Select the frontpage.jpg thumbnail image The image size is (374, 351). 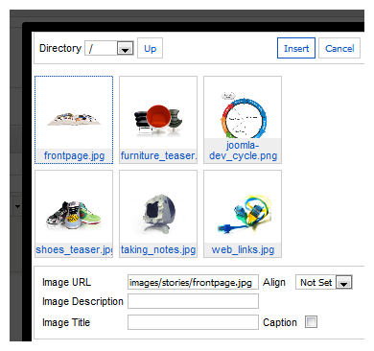coord(74,119)
